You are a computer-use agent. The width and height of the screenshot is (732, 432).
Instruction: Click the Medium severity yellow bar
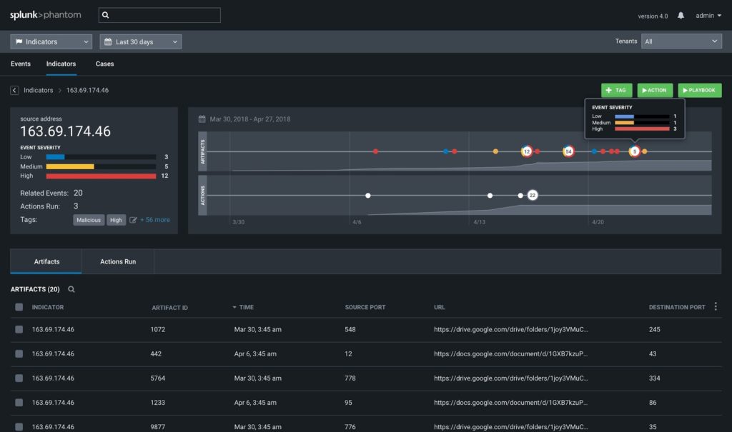coord(70,166)
